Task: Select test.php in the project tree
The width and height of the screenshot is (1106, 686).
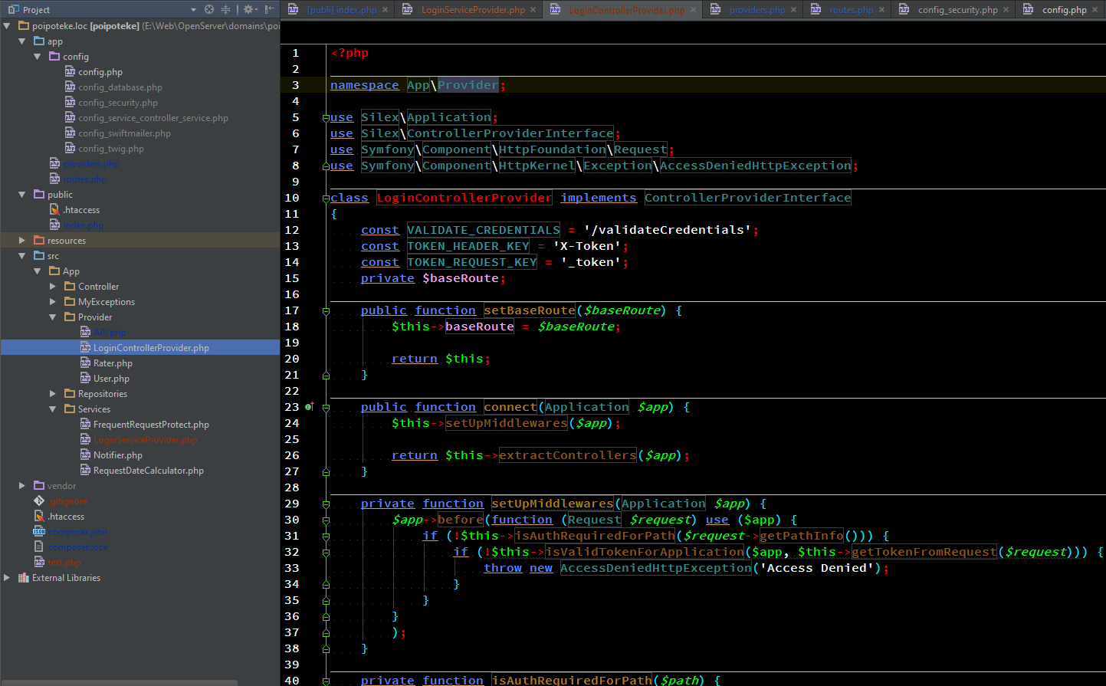Action: click(64, 562)
